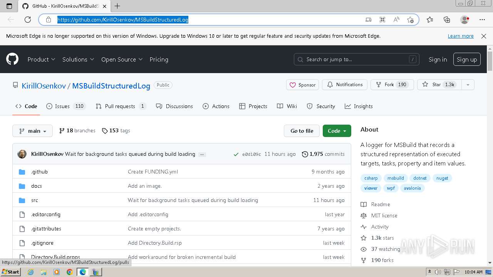493x277 pixels.
Task: Open the docs folder
Action: click(37, 186)
